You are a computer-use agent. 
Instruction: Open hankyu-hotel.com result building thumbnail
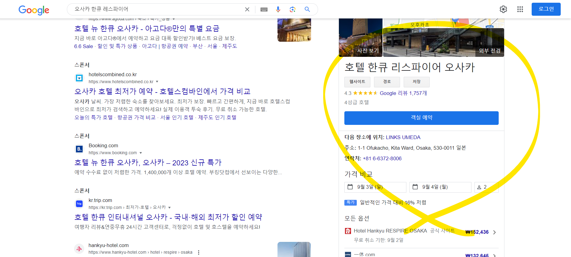294,249
